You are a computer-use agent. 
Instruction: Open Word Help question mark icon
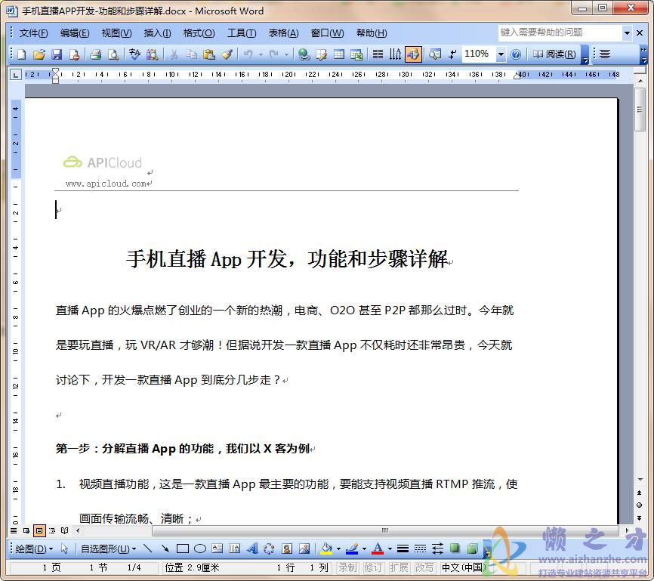pyautogui.click(x=516, y=54)
